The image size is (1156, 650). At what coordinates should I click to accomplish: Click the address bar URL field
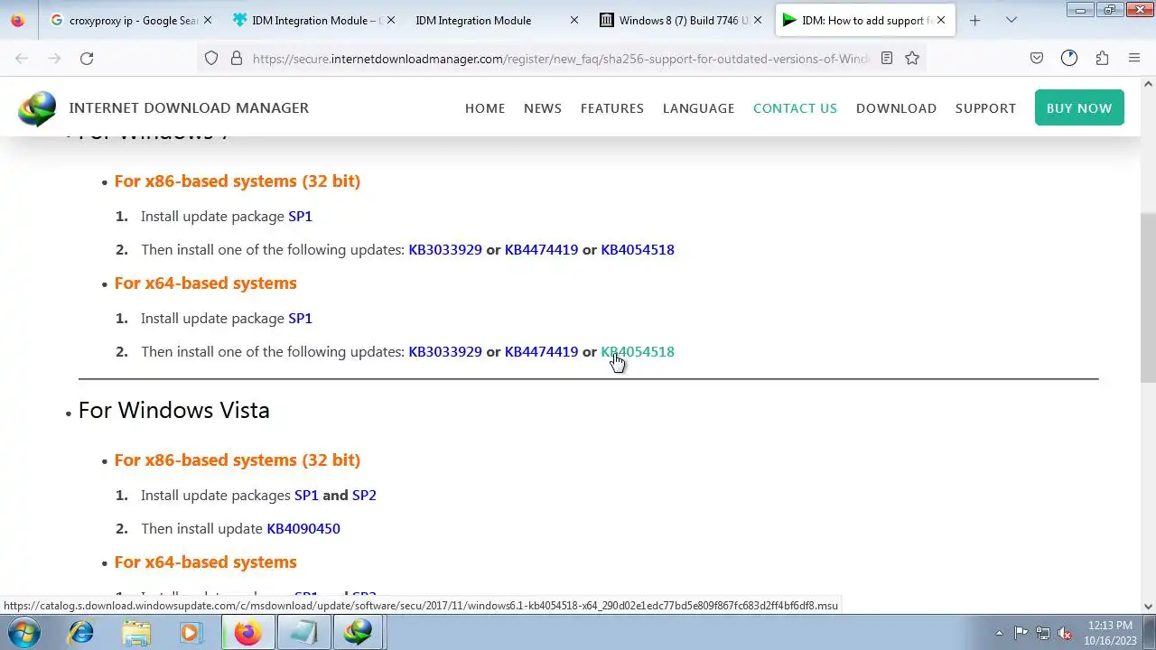coord(560,58)
